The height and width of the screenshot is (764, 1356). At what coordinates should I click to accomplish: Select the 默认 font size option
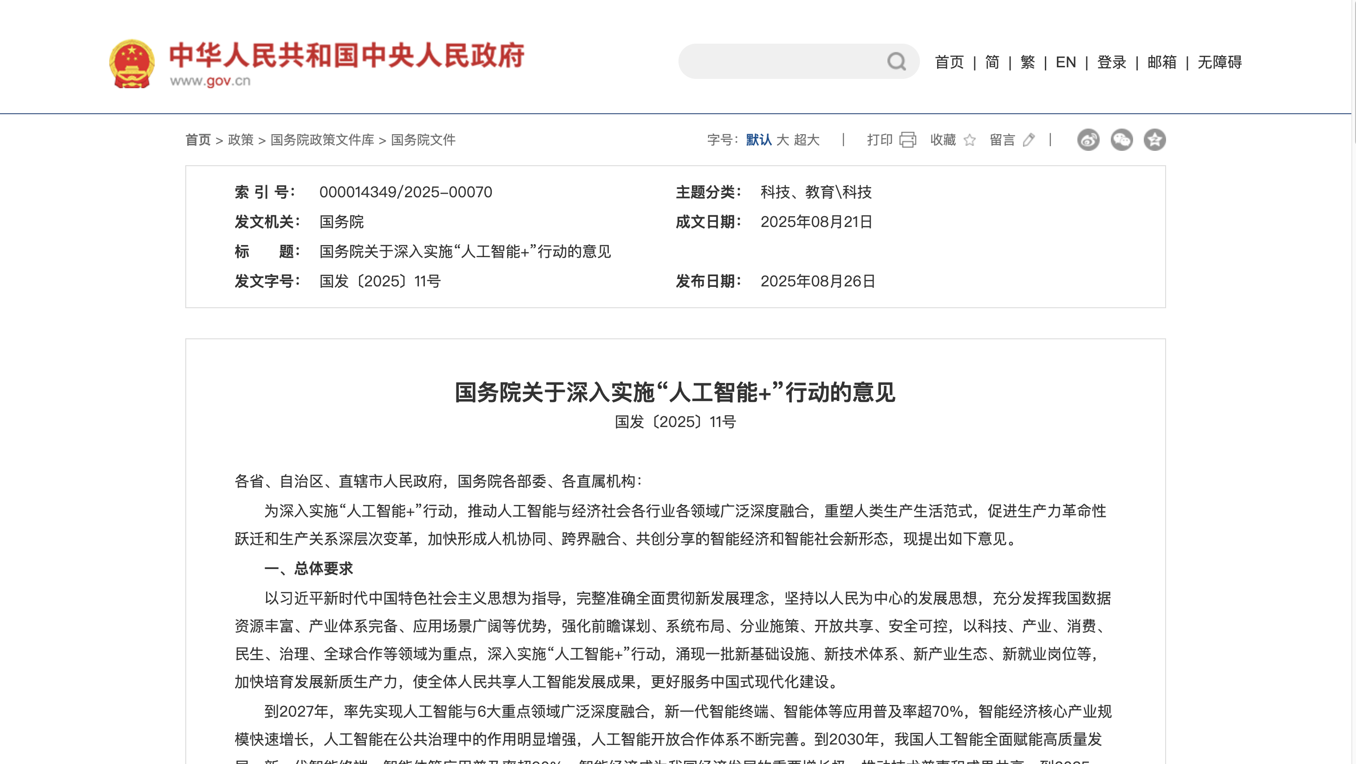[758, 140]
